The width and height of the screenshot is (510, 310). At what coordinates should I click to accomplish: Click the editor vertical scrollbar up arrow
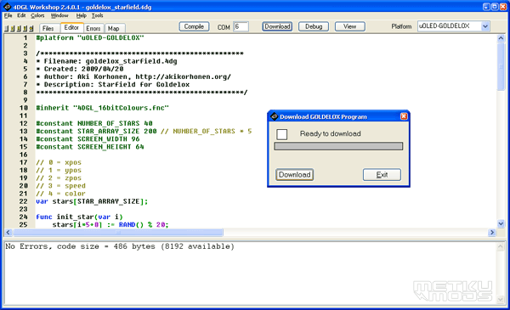pyautogui.click(x=501, y=38)
